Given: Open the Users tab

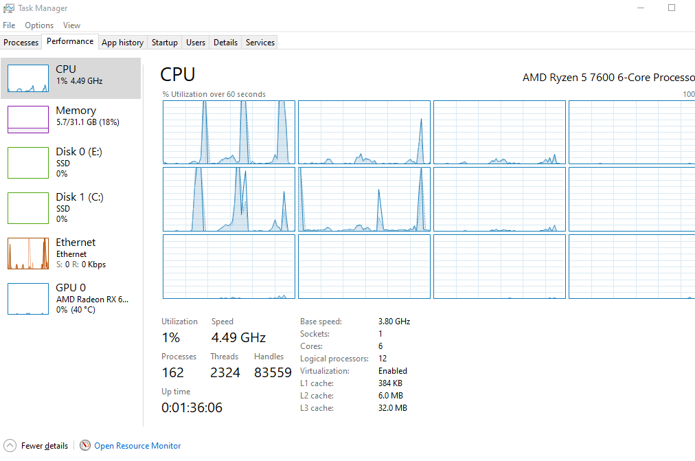Looking at the screenshot, I should [x=196, y=43].
